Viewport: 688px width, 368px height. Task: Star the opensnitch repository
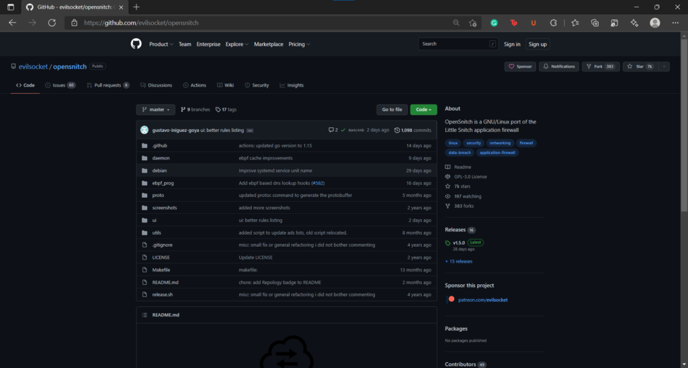tap(640, 66)
